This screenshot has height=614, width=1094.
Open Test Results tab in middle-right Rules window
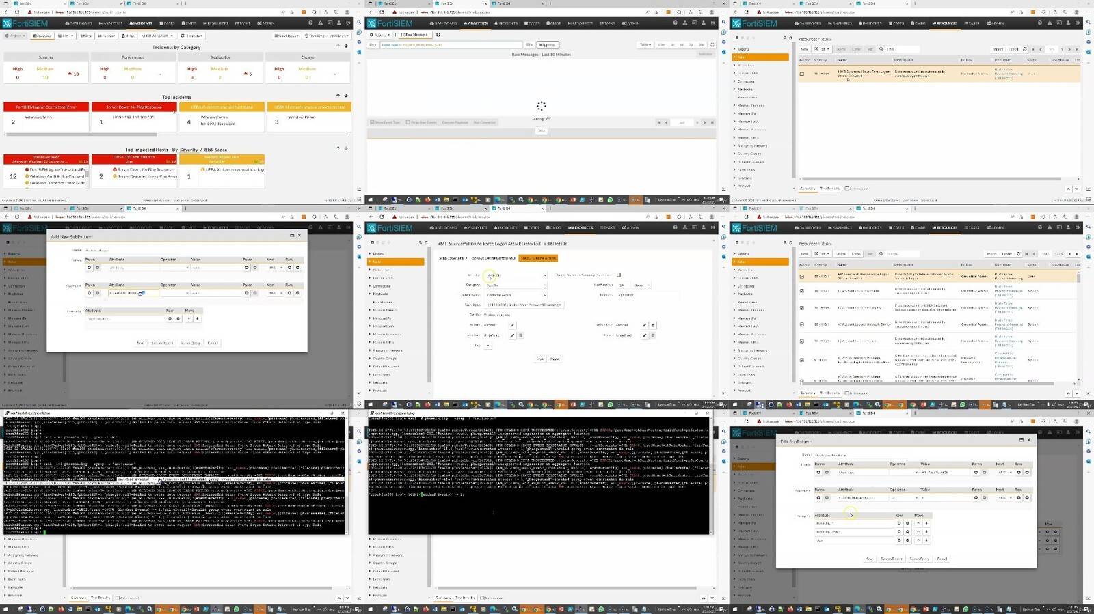coord(829,393)
